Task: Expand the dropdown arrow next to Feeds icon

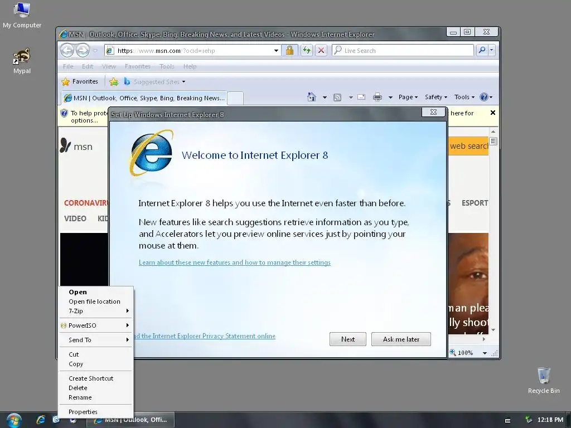Action: 351,97
